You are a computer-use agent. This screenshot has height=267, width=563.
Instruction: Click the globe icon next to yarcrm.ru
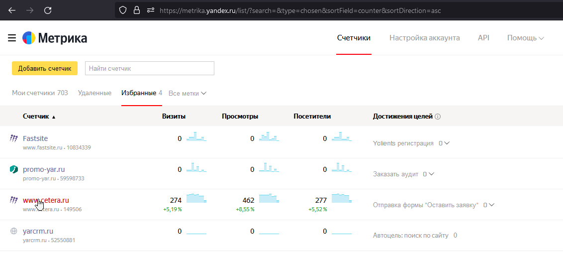(x=14, y=231)
